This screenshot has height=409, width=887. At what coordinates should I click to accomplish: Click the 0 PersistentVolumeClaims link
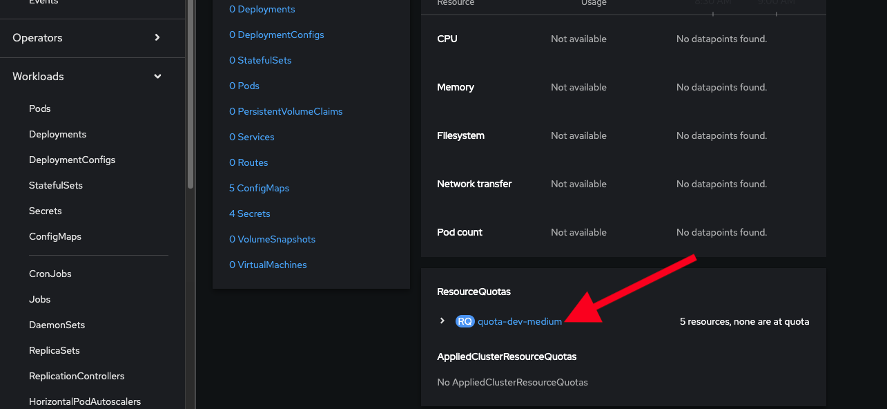pyautogui.click(x=286, y=111)
